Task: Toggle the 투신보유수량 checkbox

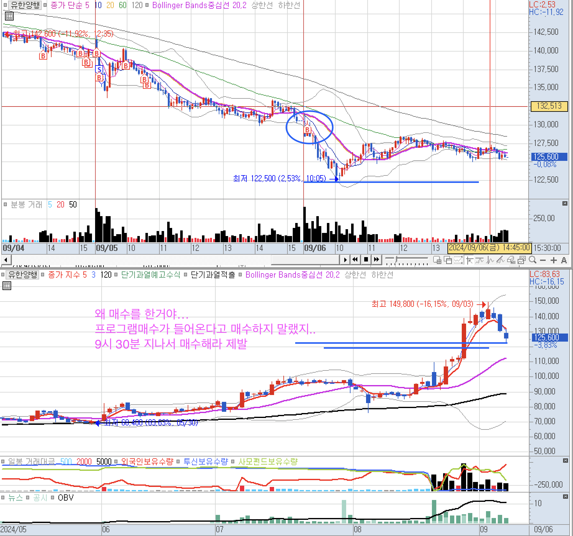Action: click(x=178, y=461)
